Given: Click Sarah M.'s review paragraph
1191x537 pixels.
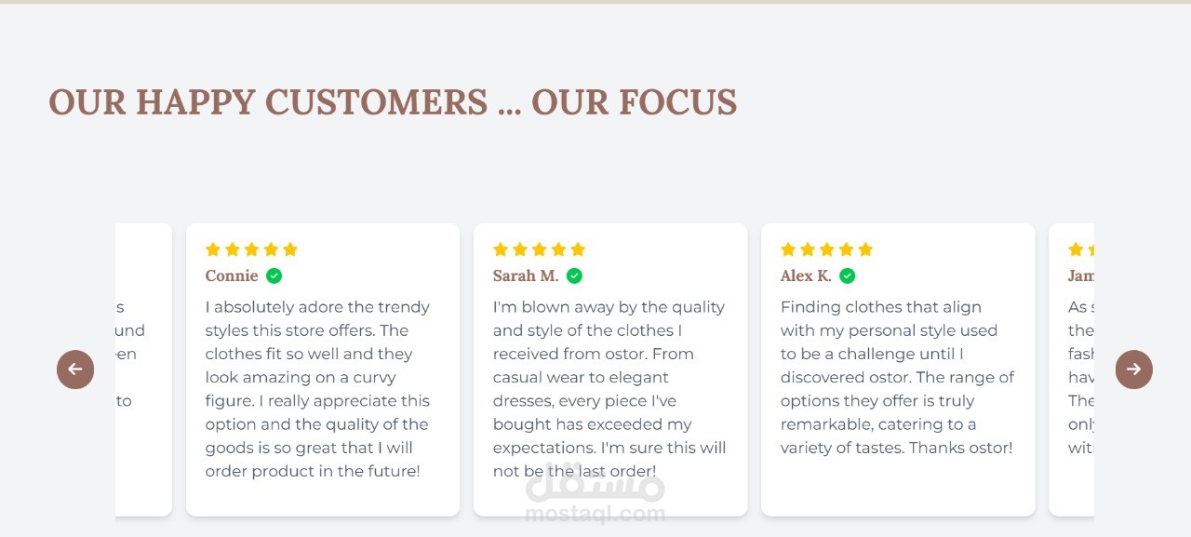Looking at the screenshot, I should [x=609, y=389].
